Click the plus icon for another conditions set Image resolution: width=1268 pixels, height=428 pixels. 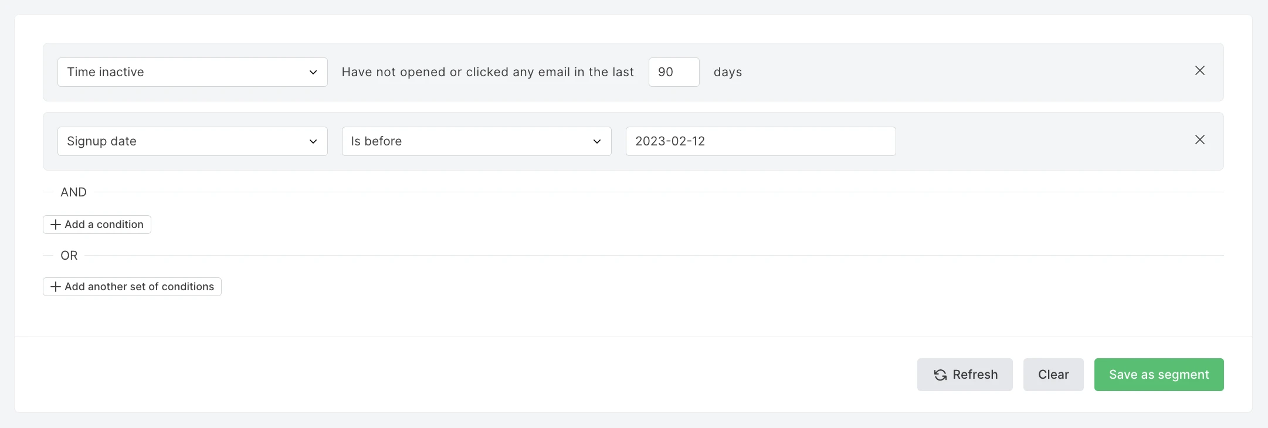tap(56, 287)
